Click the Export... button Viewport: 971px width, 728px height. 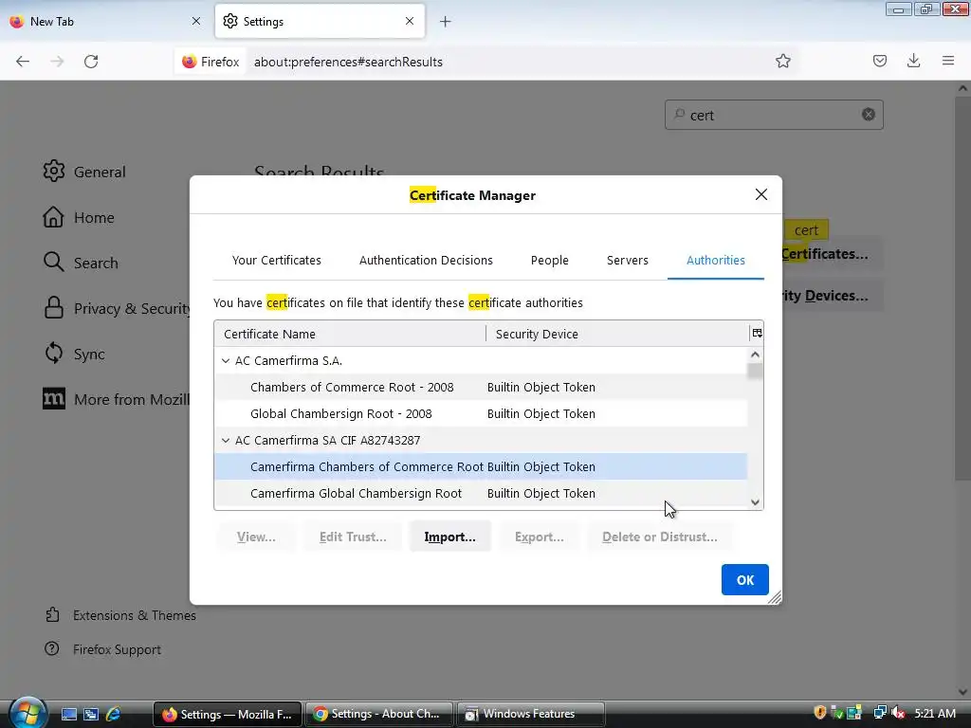[539, 537]
